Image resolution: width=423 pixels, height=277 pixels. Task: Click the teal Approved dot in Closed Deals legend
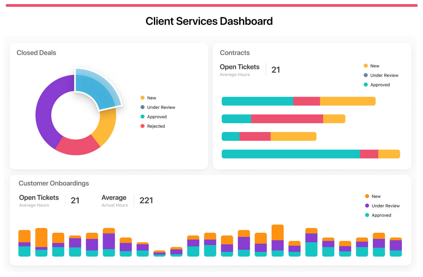tap(143, 117)
